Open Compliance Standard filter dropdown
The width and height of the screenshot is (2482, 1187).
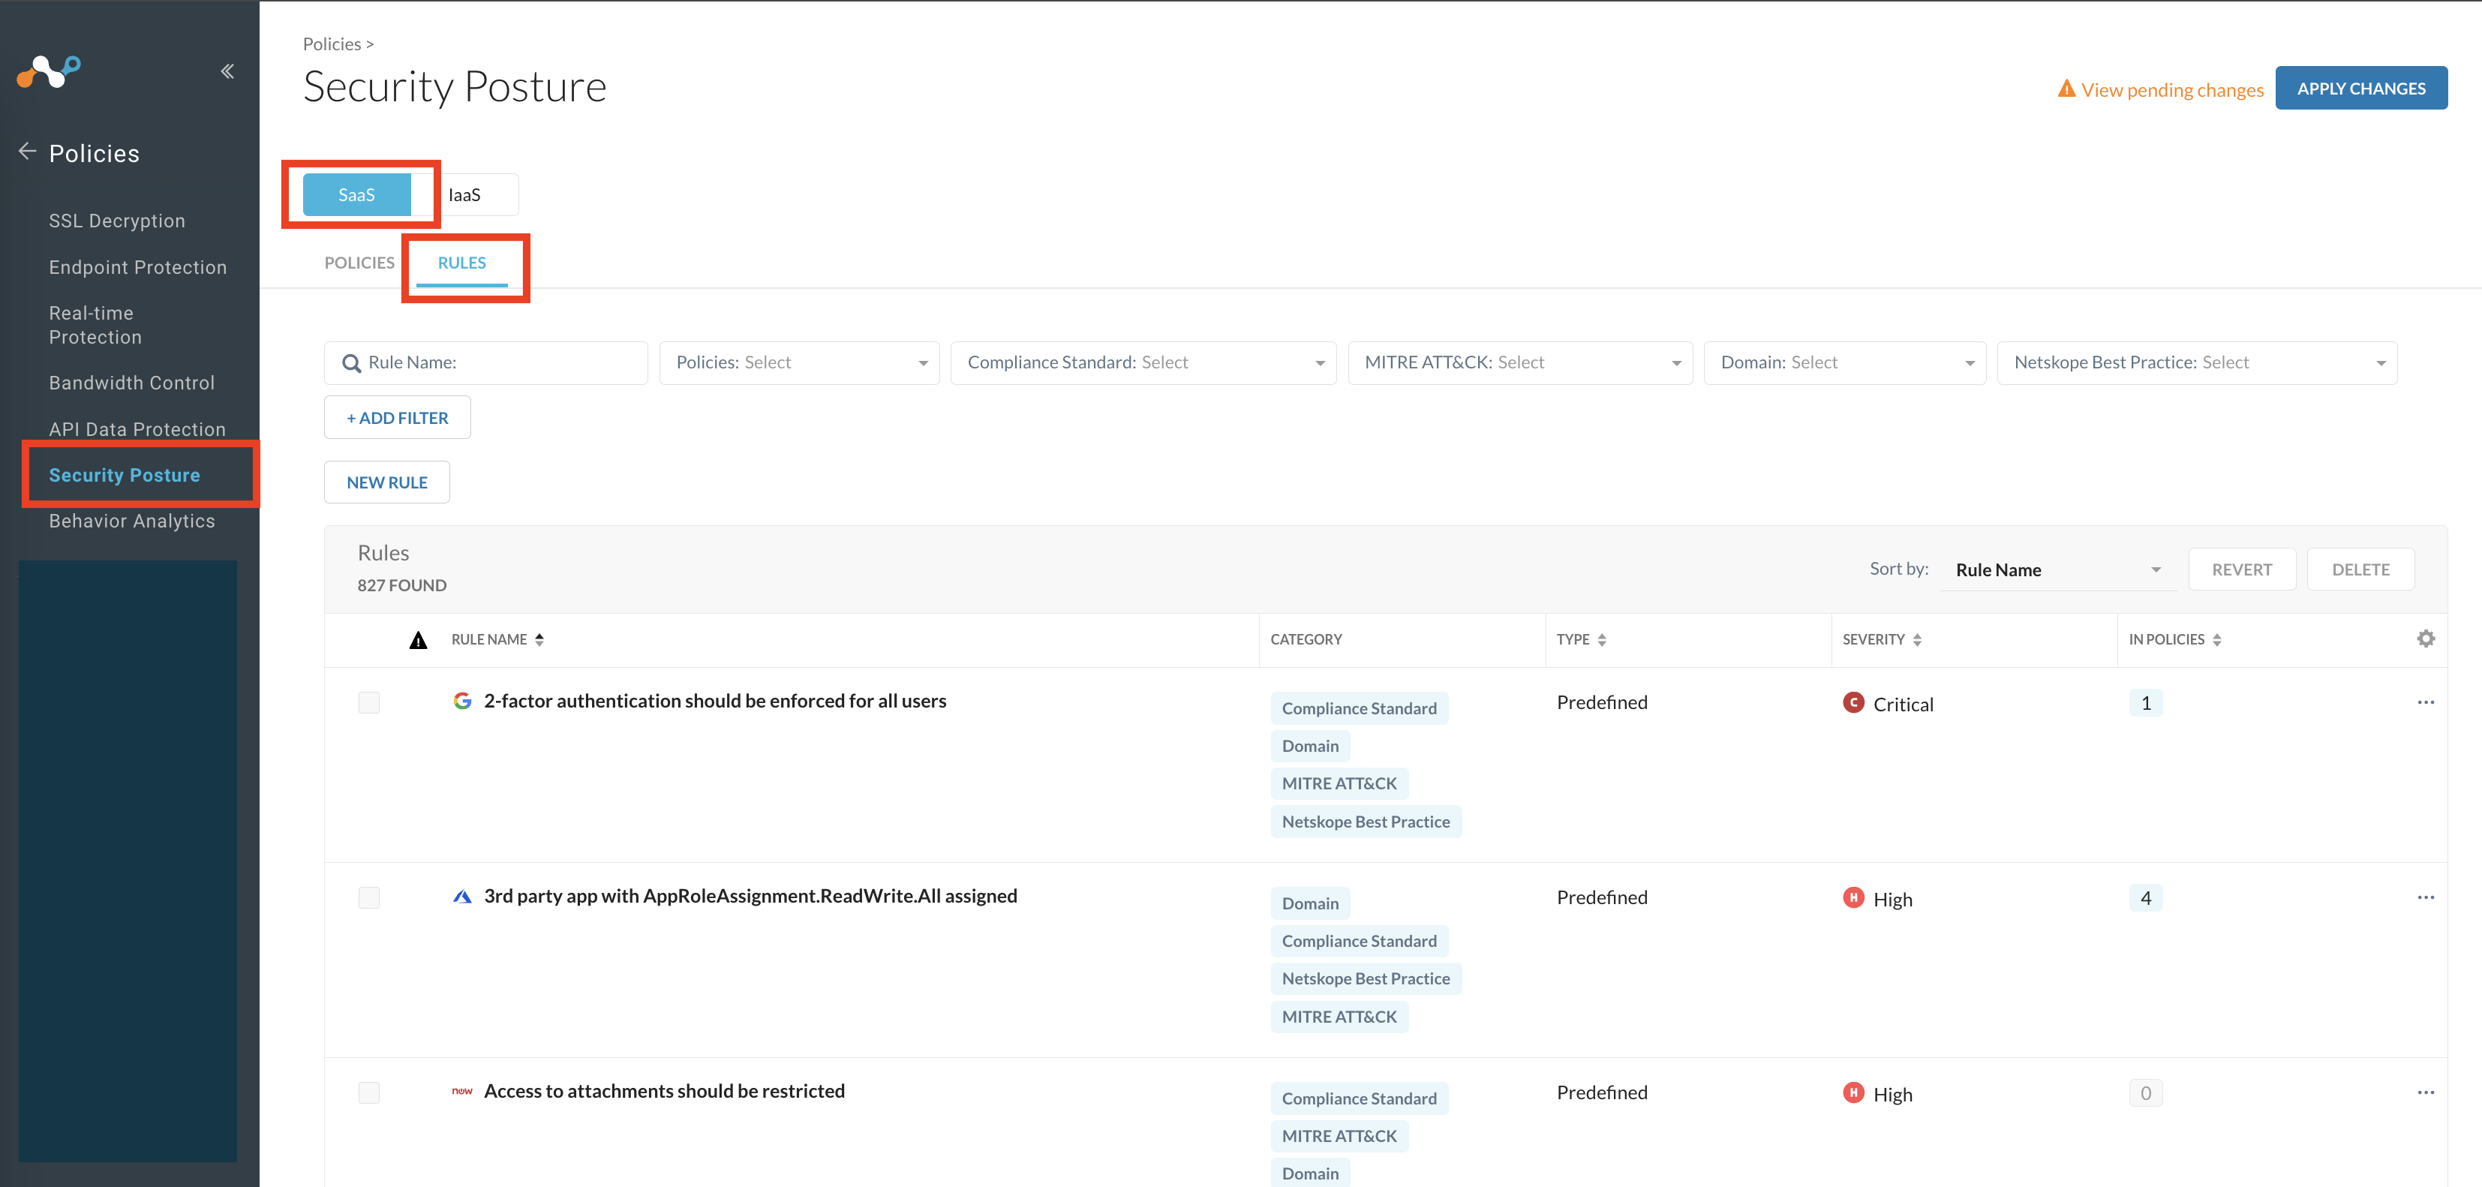pos(1143,363)
